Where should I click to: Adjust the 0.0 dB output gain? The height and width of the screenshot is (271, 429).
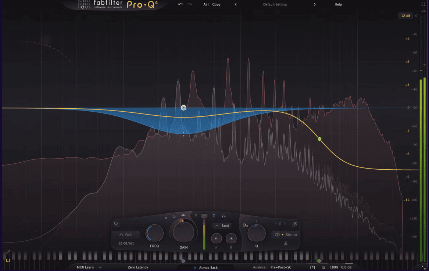[346, 267]
